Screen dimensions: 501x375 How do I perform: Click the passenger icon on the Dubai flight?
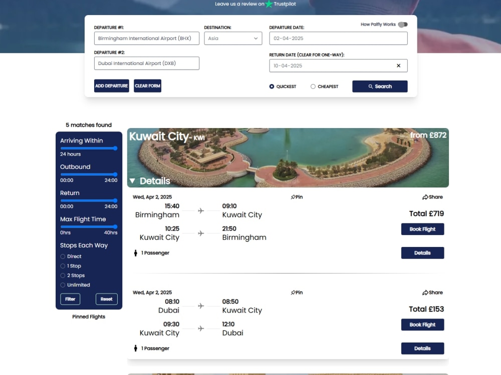click(x=135, y=348)
